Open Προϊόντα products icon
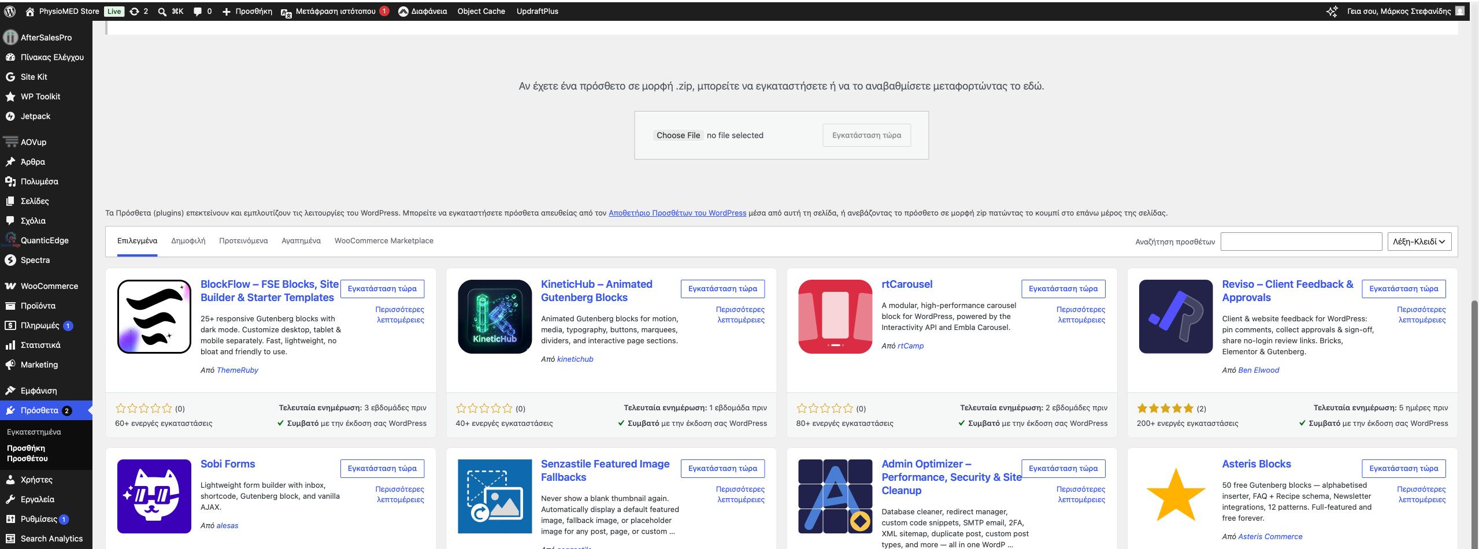The width and height of the screenshot is (1479, 549). [10, 306]
